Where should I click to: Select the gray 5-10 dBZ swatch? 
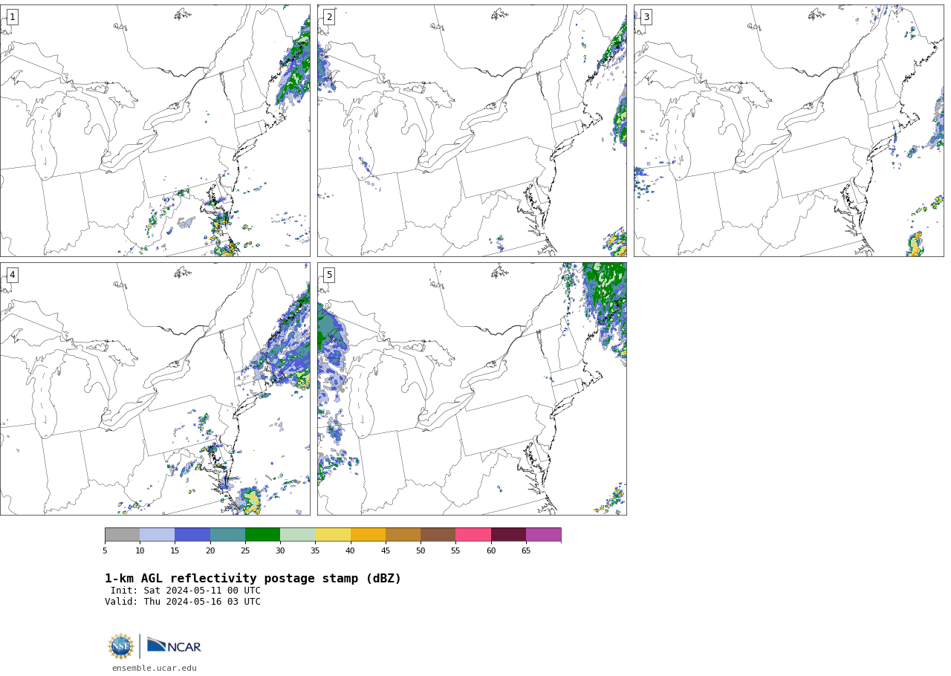pyautogui.click(x=122, y=535)
